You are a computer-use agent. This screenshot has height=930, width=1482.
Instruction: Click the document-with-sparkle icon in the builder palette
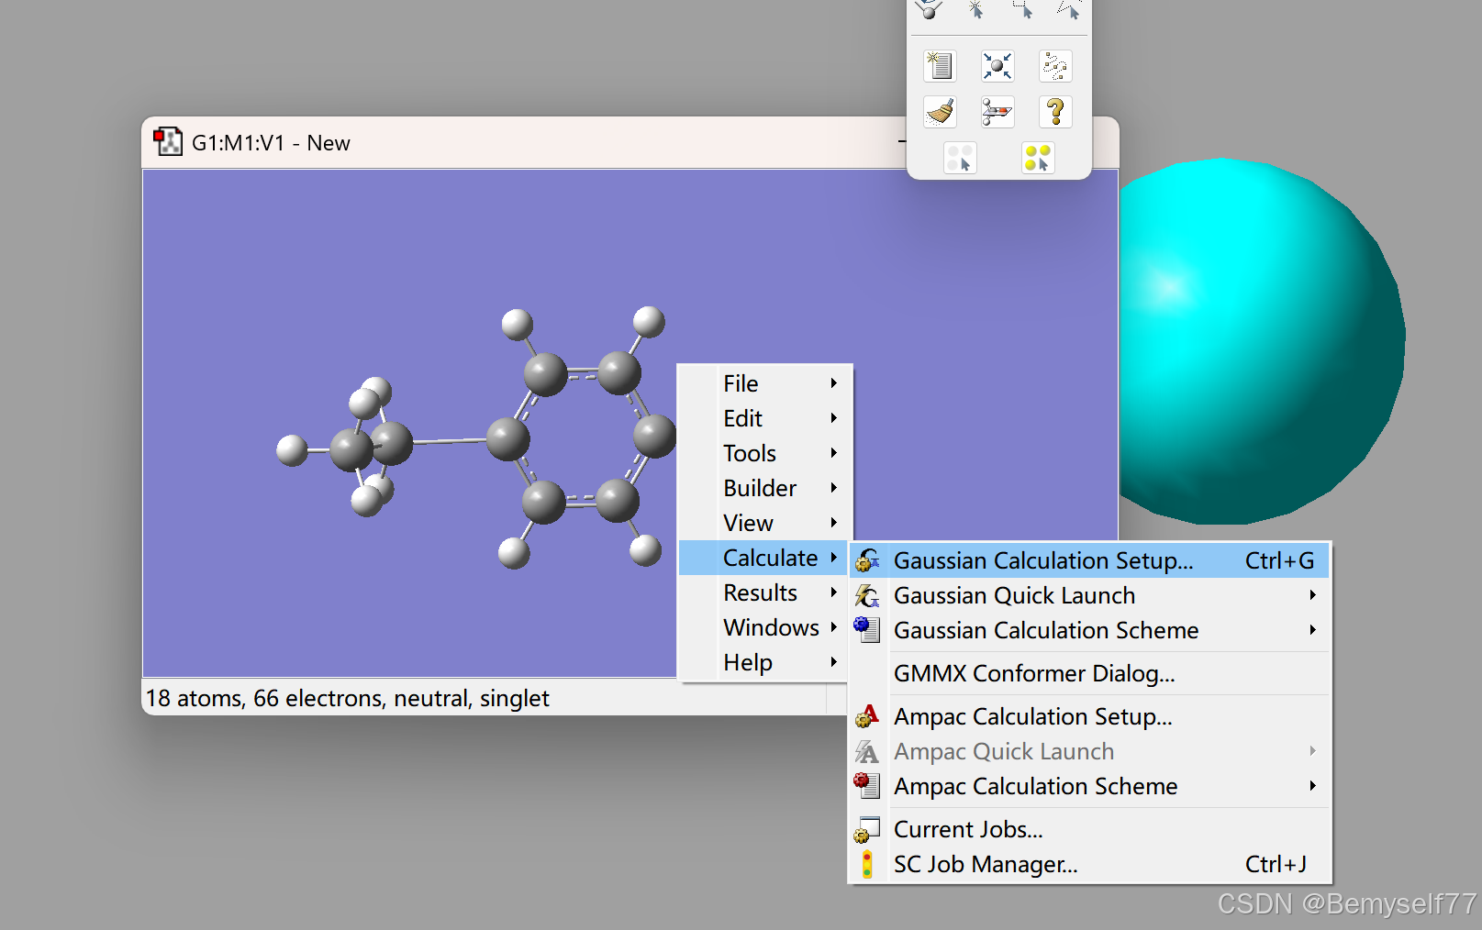940,66
